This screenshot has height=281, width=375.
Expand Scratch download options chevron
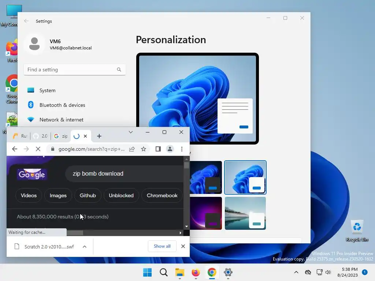click(x=85, y=247)
